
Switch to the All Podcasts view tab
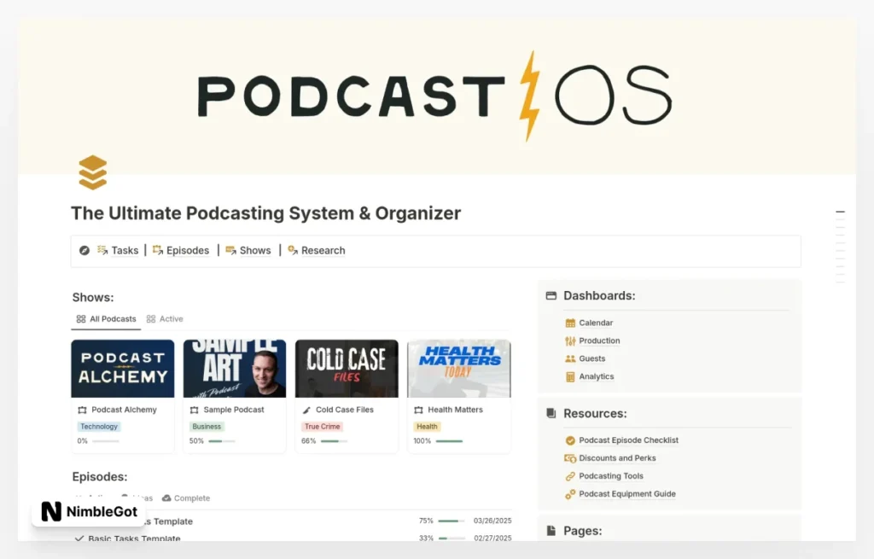[106, 319]
